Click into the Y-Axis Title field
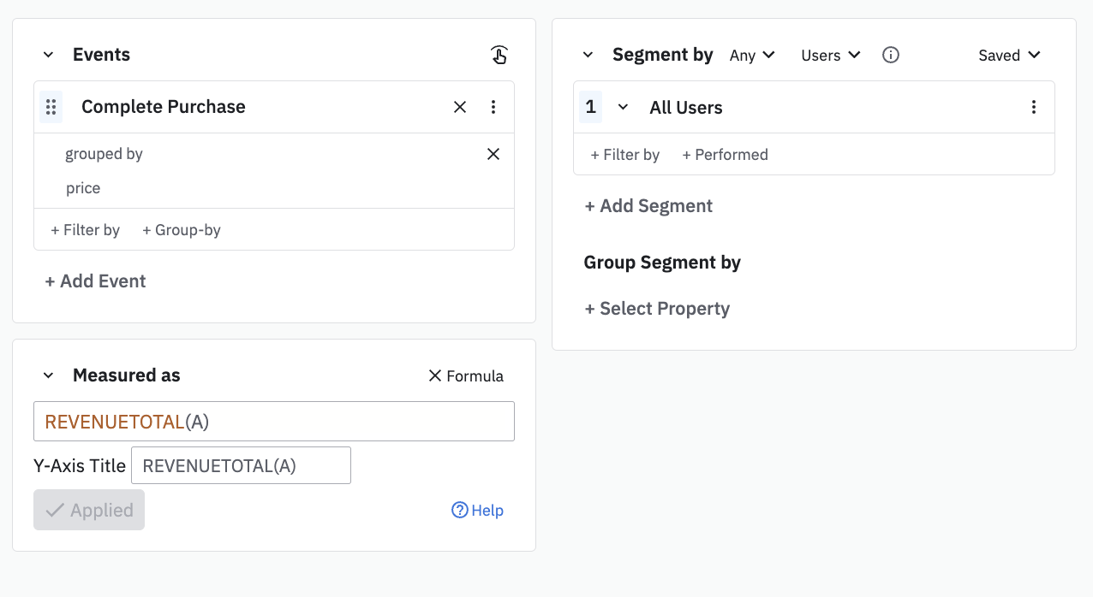 click(x=241, y=466)
